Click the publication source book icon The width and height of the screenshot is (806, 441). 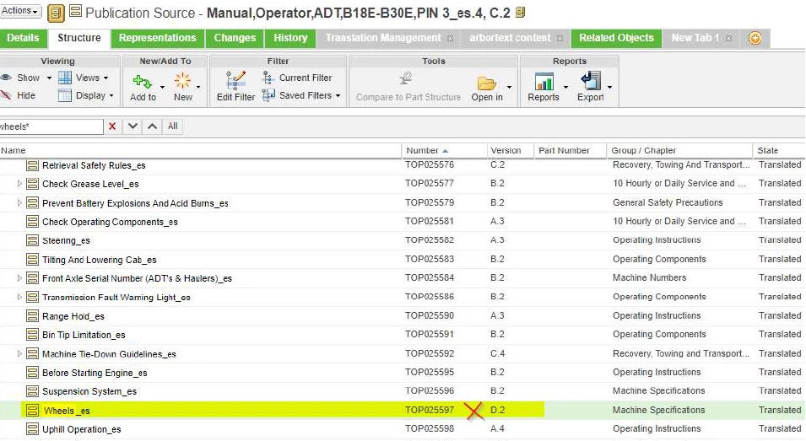(x=56, y=13)
